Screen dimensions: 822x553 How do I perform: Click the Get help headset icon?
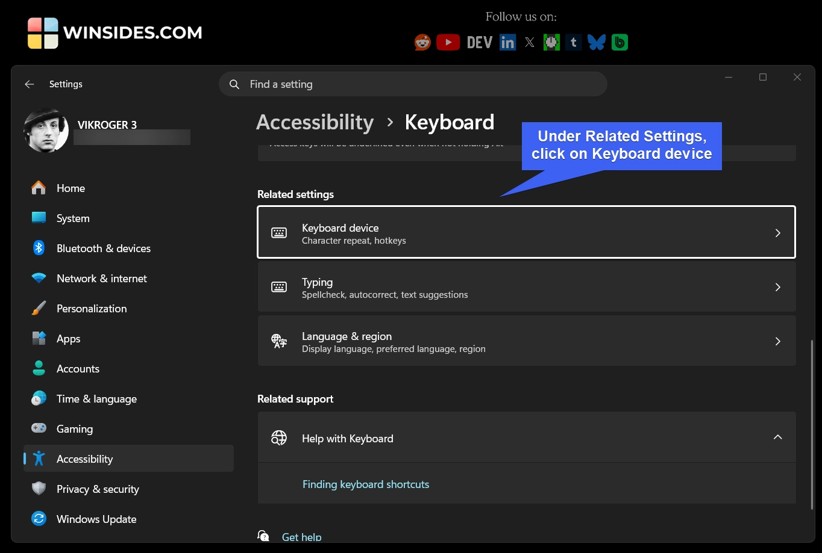coord(263,536)
